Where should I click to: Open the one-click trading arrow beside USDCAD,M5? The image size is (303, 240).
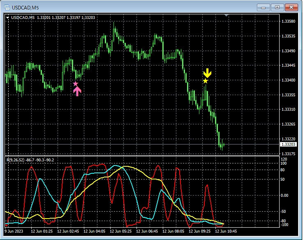[x=8, y=17]
